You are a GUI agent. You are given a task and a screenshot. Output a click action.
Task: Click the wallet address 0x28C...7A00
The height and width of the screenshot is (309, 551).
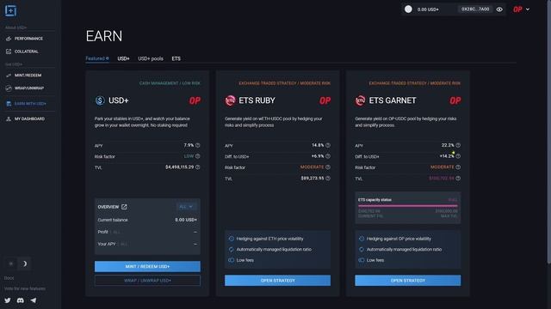(475, 9)
